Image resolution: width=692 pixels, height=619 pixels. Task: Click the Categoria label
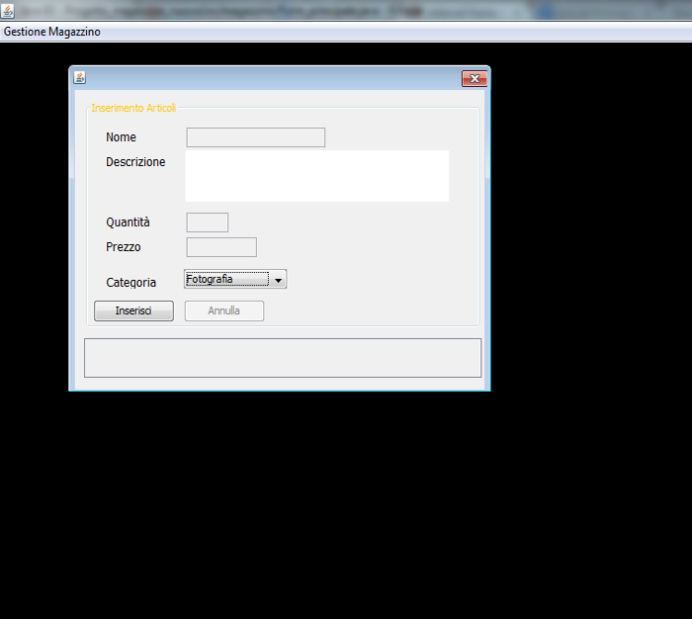pos(131,283)
